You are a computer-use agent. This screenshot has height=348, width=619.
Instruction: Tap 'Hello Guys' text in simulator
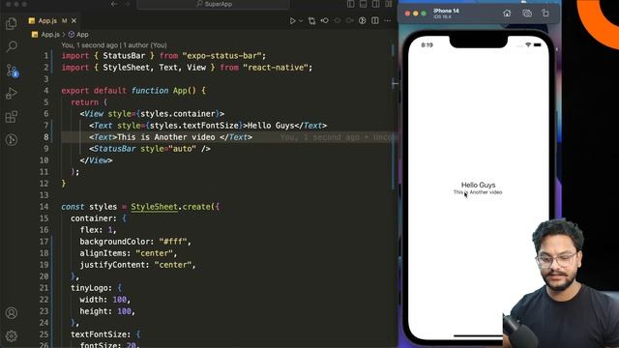pyautogui.click(x=478, y=185)
